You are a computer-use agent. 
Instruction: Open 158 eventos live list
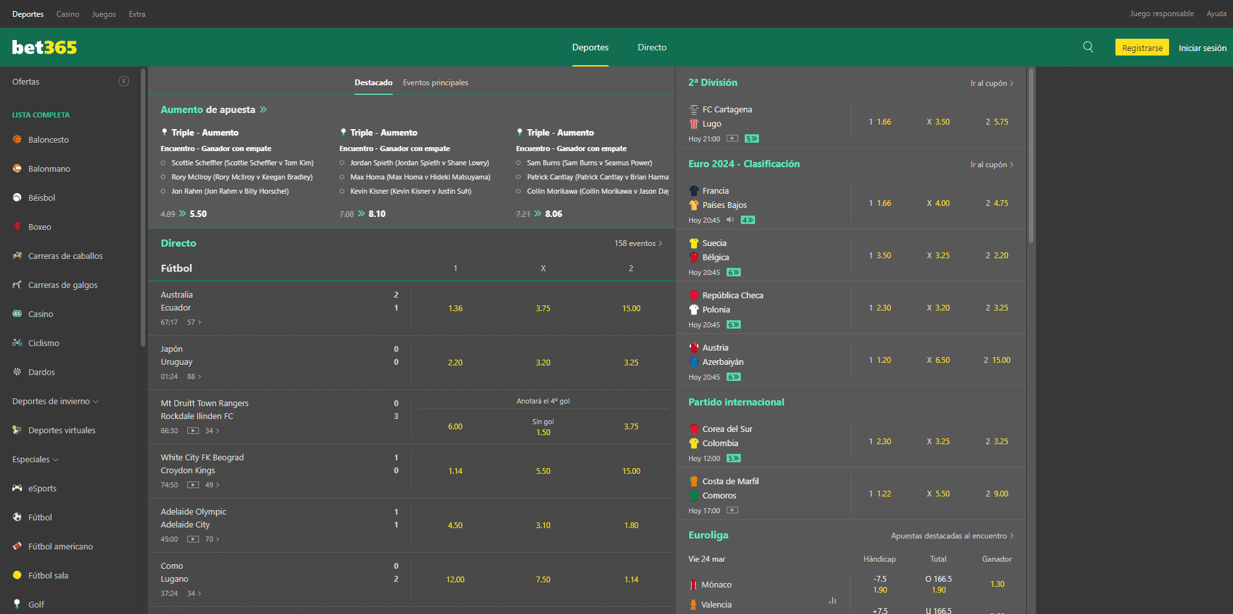[x=638, y=243]
